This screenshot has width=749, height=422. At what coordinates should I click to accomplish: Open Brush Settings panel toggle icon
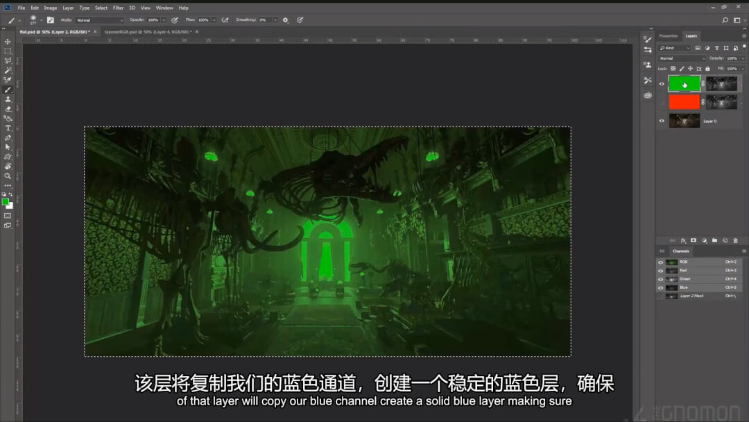click(x=50, y=20)
